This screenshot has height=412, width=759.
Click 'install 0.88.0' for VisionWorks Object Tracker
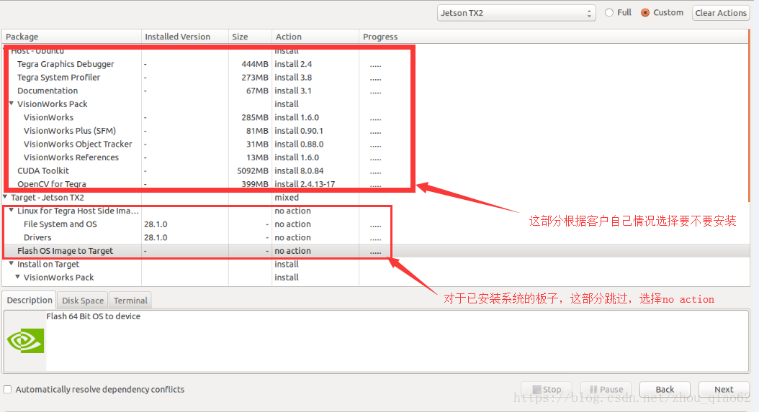point(299,144)
